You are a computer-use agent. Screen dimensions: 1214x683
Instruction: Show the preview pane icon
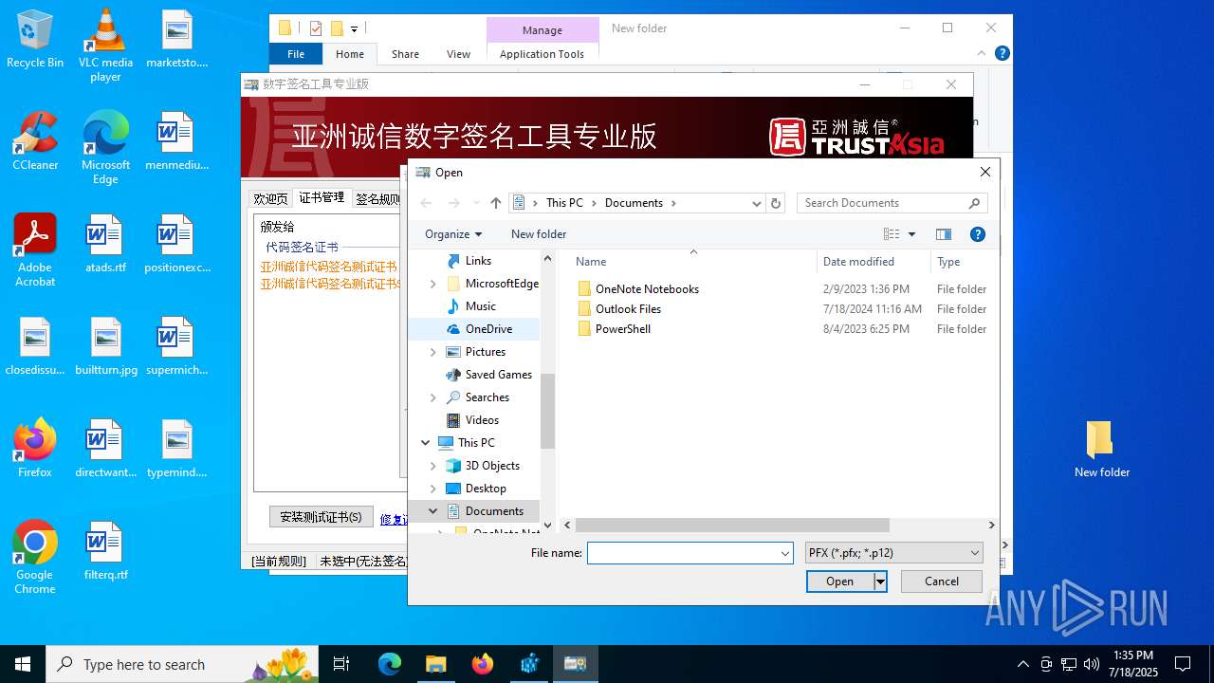944,234
